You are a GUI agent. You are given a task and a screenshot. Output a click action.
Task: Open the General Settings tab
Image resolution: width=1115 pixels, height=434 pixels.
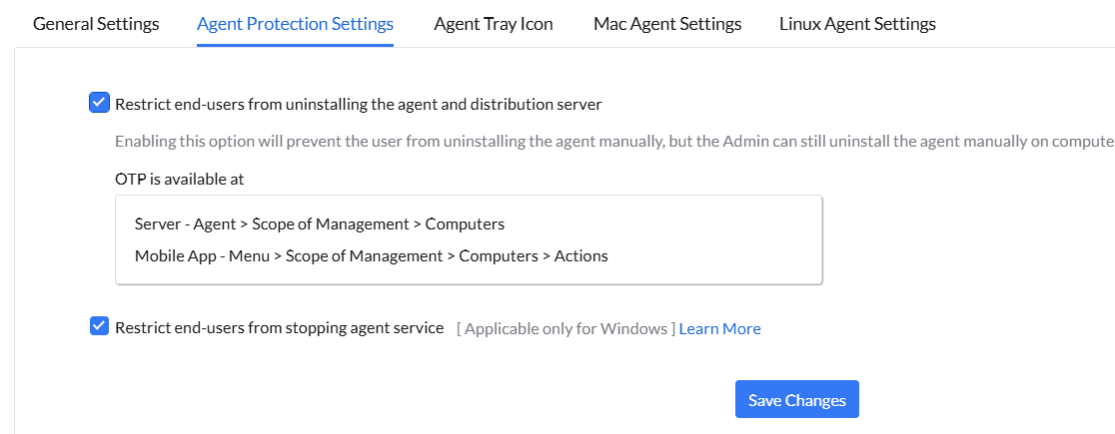[x=96, y=23]
